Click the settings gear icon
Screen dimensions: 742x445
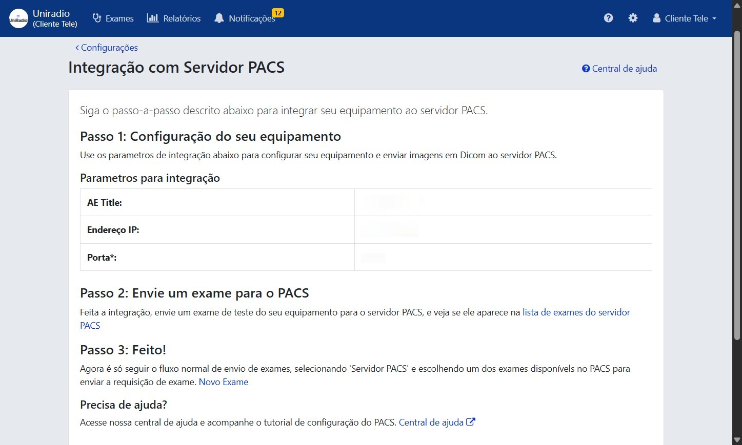pos(633,18)
